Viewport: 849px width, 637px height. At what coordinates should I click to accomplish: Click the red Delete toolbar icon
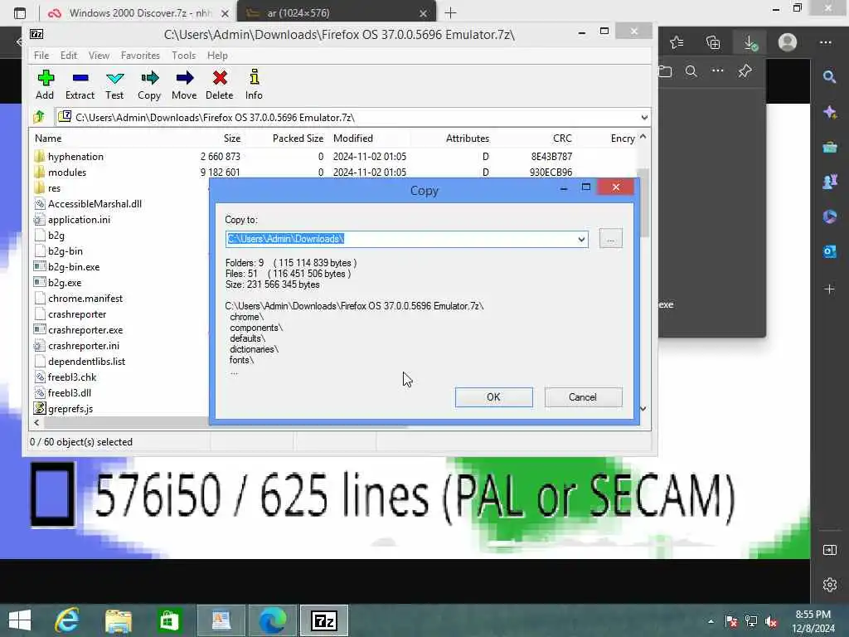point(219,85)
